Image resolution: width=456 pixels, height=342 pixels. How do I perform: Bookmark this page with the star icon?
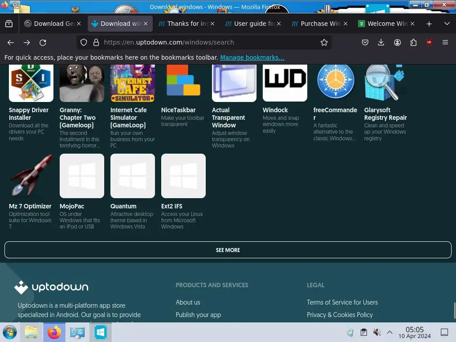tap(324, 42)
